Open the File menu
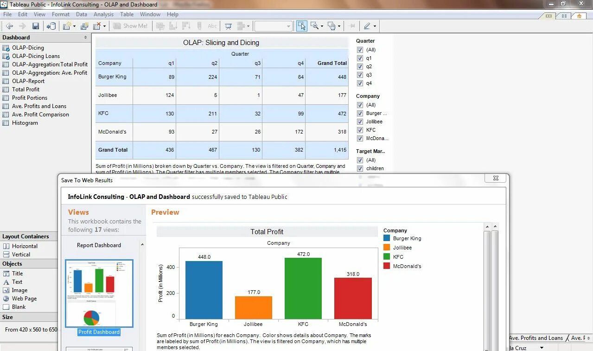Viewport: 593px width, 351px height. pyautogui.click(x=7, y=14)
